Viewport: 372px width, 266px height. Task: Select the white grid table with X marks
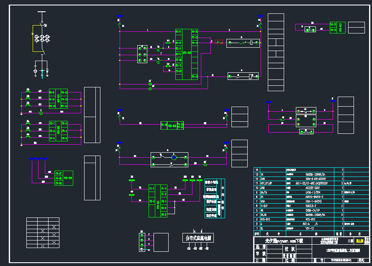pyautogui.click(x=42, y=231)
